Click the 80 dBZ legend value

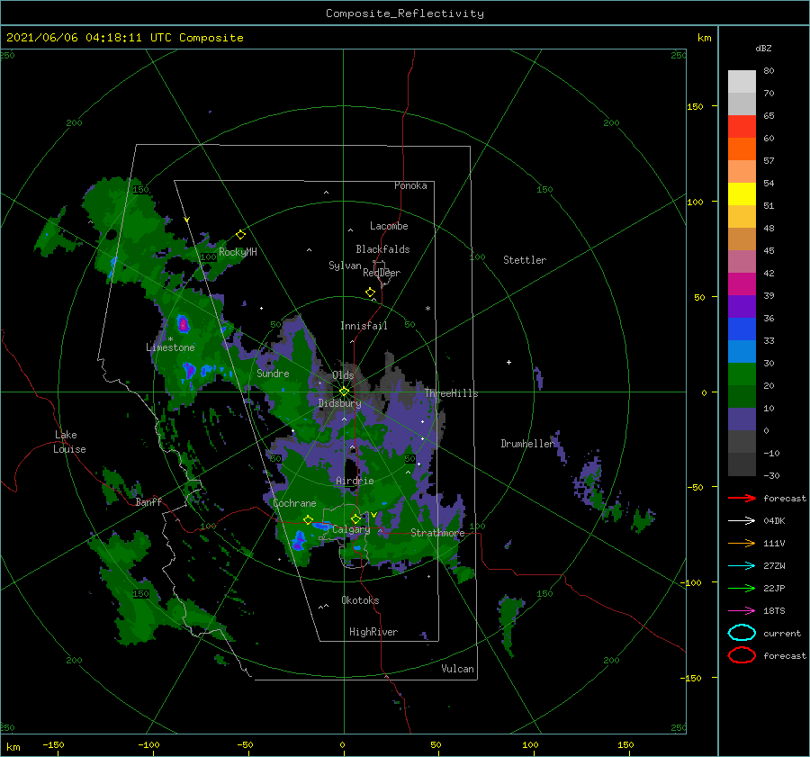tap(769, 71)
